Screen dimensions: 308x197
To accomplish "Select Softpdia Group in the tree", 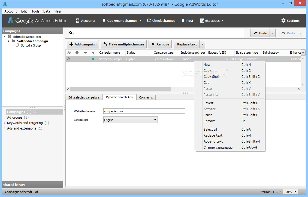I will coord(31,45).
